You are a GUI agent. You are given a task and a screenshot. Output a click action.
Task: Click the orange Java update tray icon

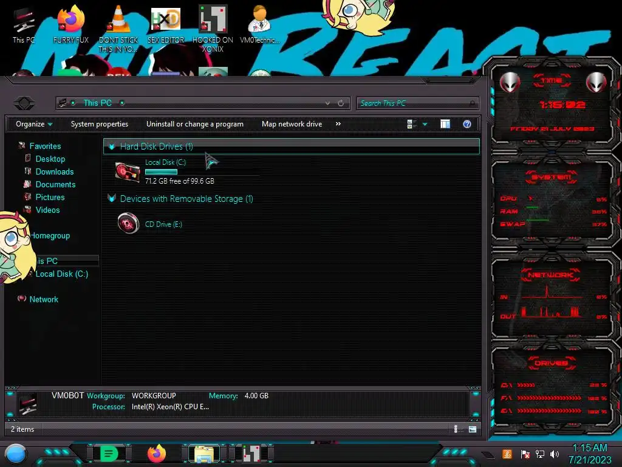[x=507, y=454]
